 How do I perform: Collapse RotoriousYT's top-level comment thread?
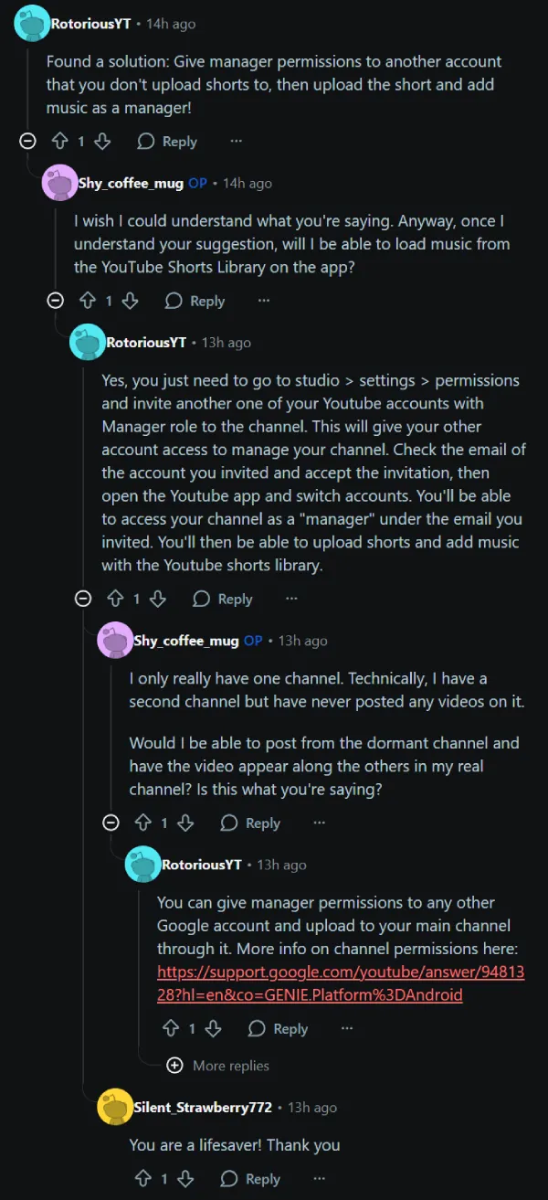coord(28,142)
